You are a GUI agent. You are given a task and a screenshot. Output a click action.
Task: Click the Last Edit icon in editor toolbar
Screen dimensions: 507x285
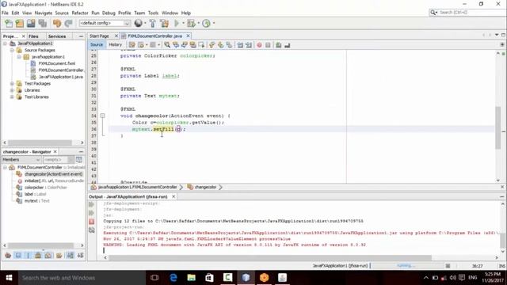pos(132,45)
